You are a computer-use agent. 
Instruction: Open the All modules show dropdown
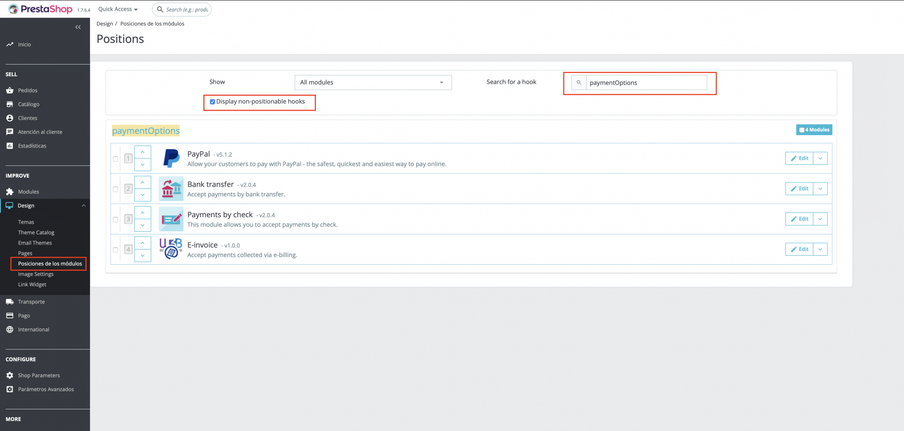[x=373, y=82]
